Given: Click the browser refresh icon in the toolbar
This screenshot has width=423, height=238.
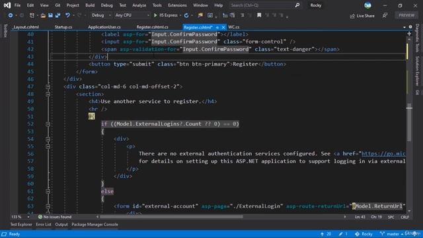Looking at the screenshot, I should [186, 15].
